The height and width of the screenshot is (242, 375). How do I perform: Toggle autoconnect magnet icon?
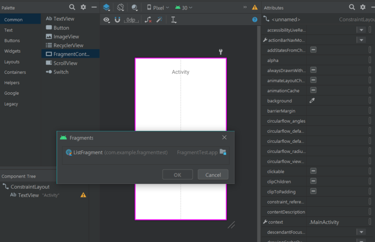[x=117, y=20]
